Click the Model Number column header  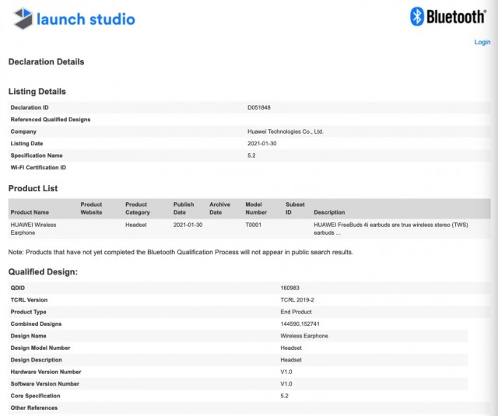pyautogui.click(x=256, y=208)
